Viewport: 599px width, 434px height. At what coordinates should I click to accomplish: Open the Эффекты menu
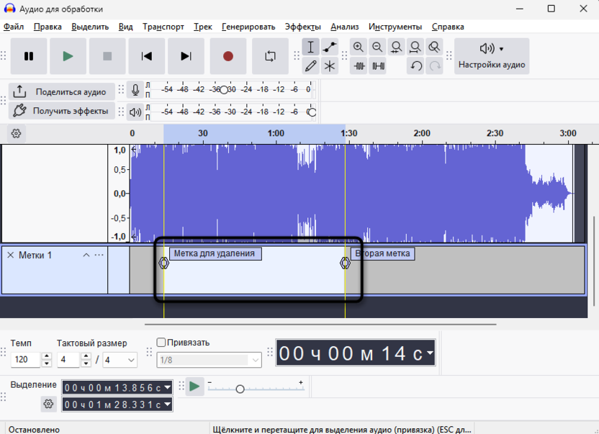click(x=302, y=27)
